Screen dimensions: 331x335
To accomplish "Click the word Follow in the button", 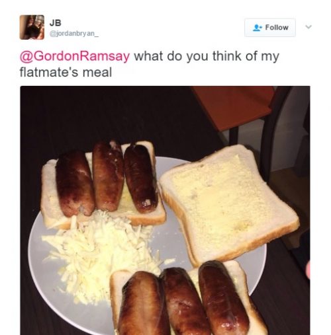I will tap(277, 28).
